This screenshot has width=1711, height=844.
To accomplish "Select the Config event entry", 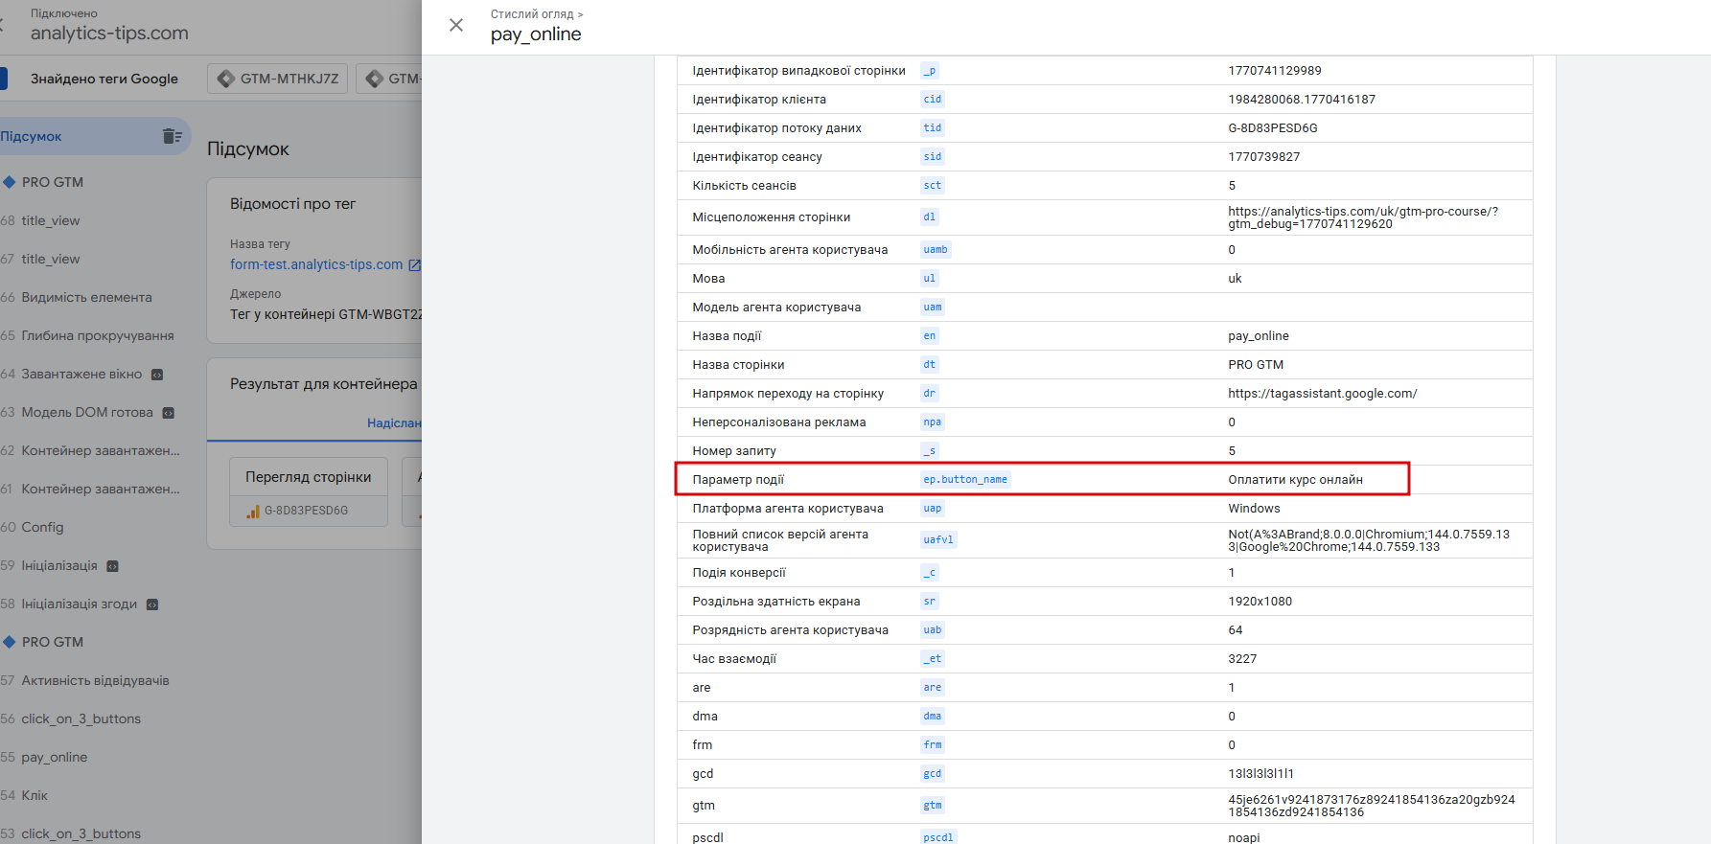I will (x=42, y=527).
